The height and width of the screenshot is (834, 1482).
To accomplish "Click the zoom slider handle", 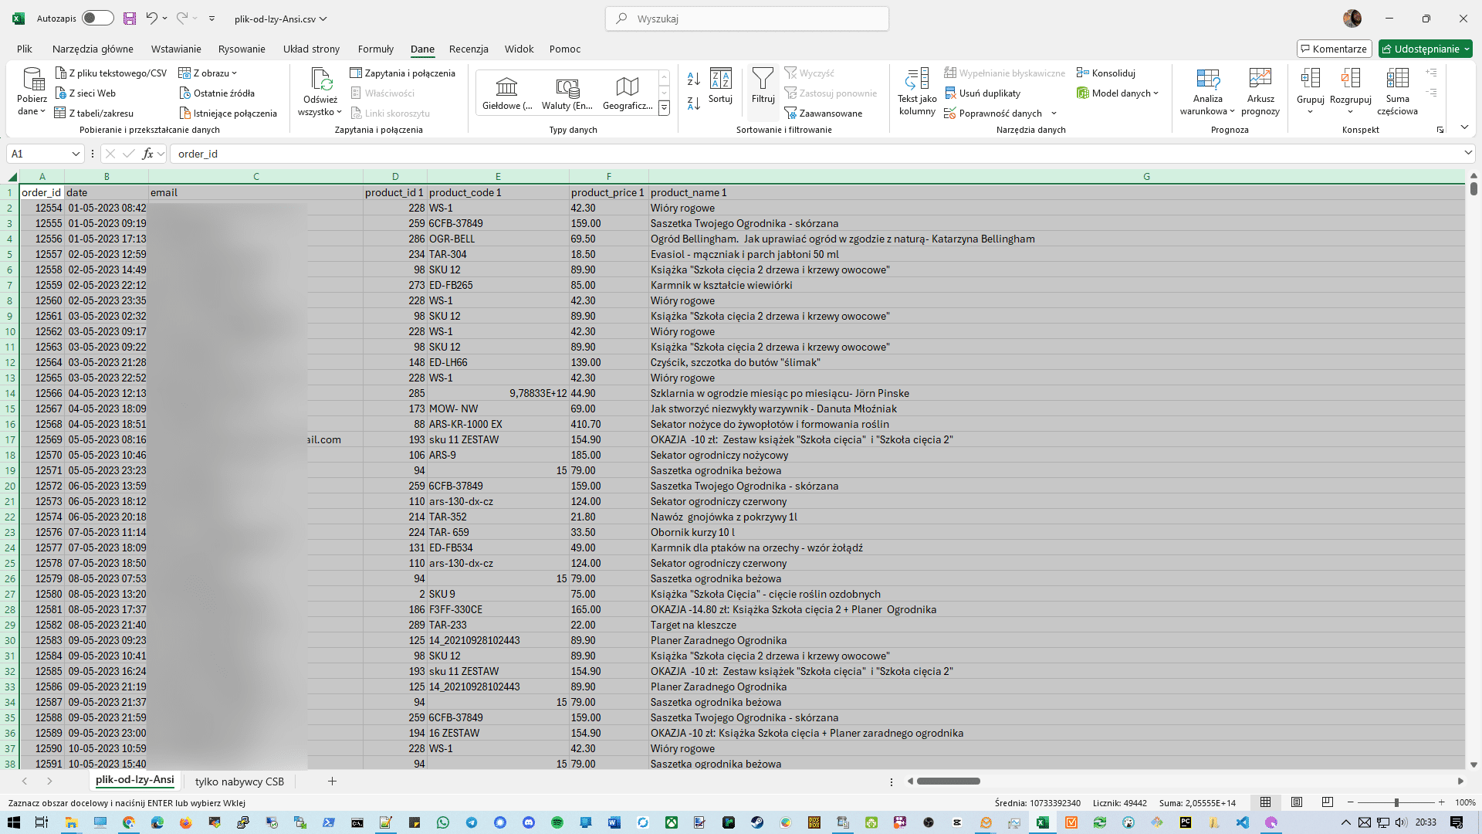I will [1396, 802].
